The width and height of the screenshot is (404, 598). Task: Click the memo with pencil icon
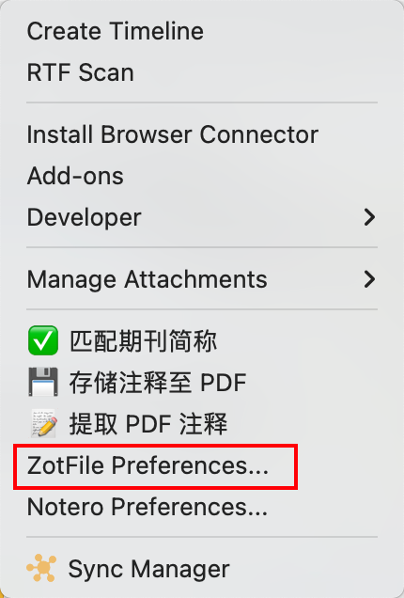[44, 423]
